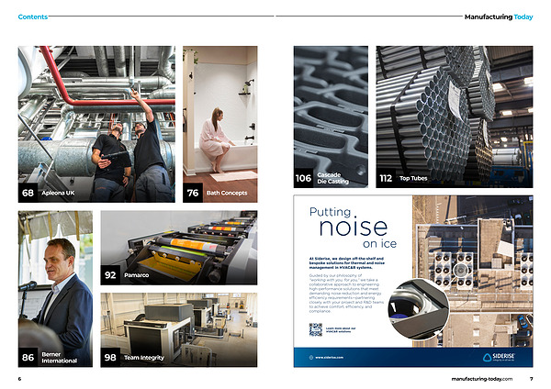This screenshot has height=389, width=551.
Task: Open the Bath Concepts article photo
Action: coord(220,119)
